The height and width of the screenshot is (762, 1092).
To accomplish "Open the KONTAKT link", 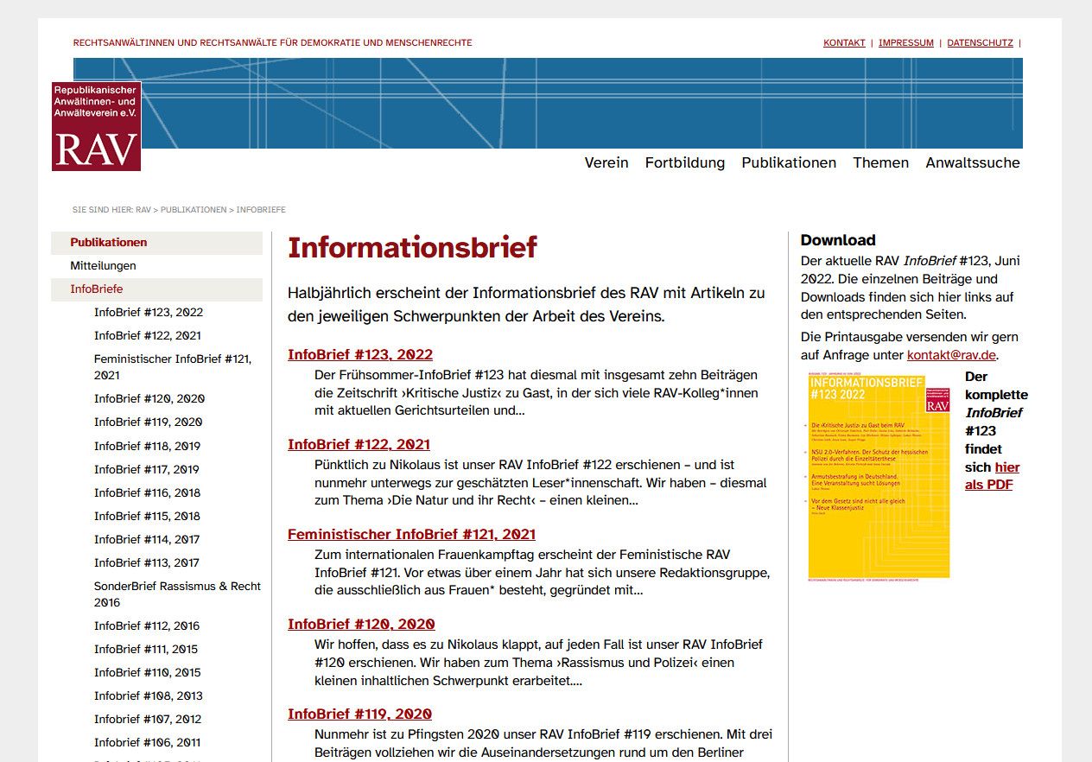I will click(844, 42).
